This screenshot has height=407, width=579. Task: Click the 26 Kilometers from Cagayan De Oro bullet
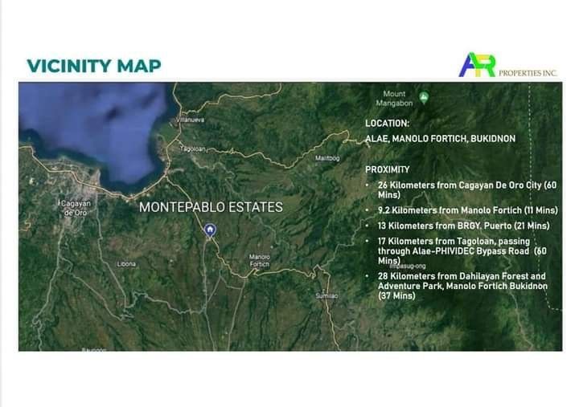click(x=466, y=190)
